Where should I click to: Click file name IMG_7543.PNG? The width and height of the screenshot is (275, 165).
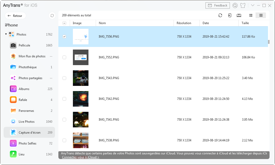(109, 78)
